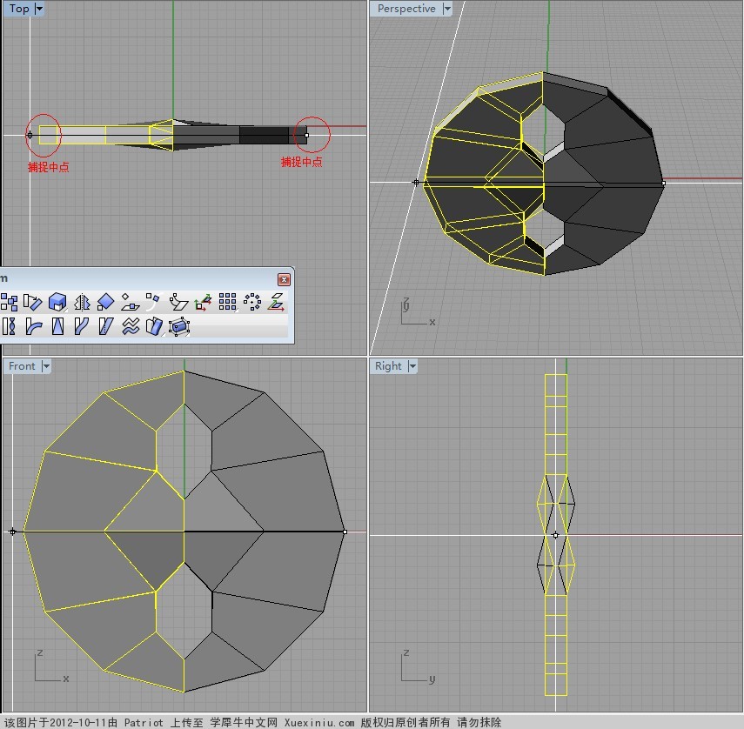
Task: Select the Mirror tool
Action: [82, 302]
